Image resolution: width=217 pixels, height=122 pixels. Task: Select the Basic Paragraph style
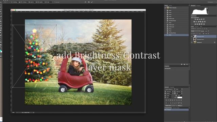(176, 110)
